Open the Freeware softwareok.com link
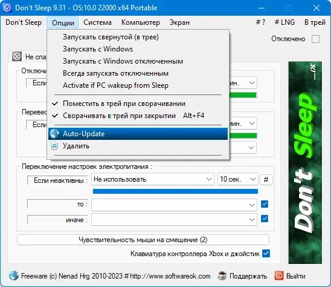Viewport: 331px width, 287px height. point(110,275)
